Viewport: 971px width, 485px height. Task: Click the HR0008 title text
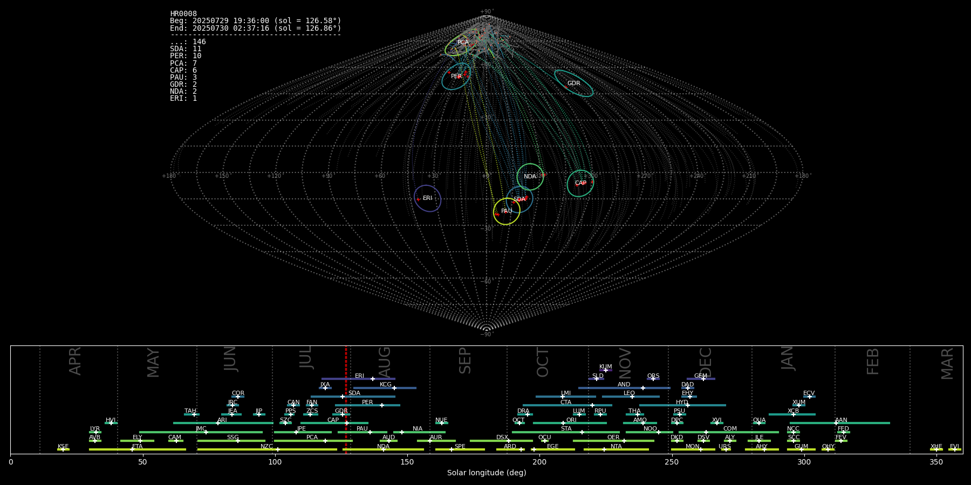click(183, 14)
